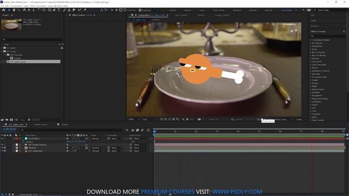
Task: Click the label color swatch of Chicken layer
Action: point(17,148)
